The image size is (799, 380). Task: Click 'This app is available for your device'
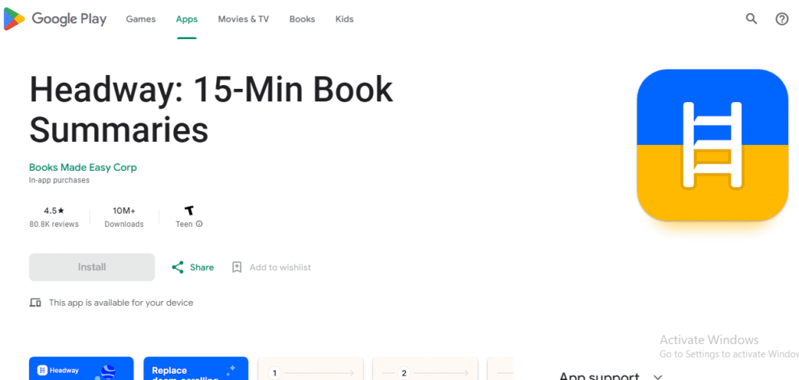(x=121, y=303)
